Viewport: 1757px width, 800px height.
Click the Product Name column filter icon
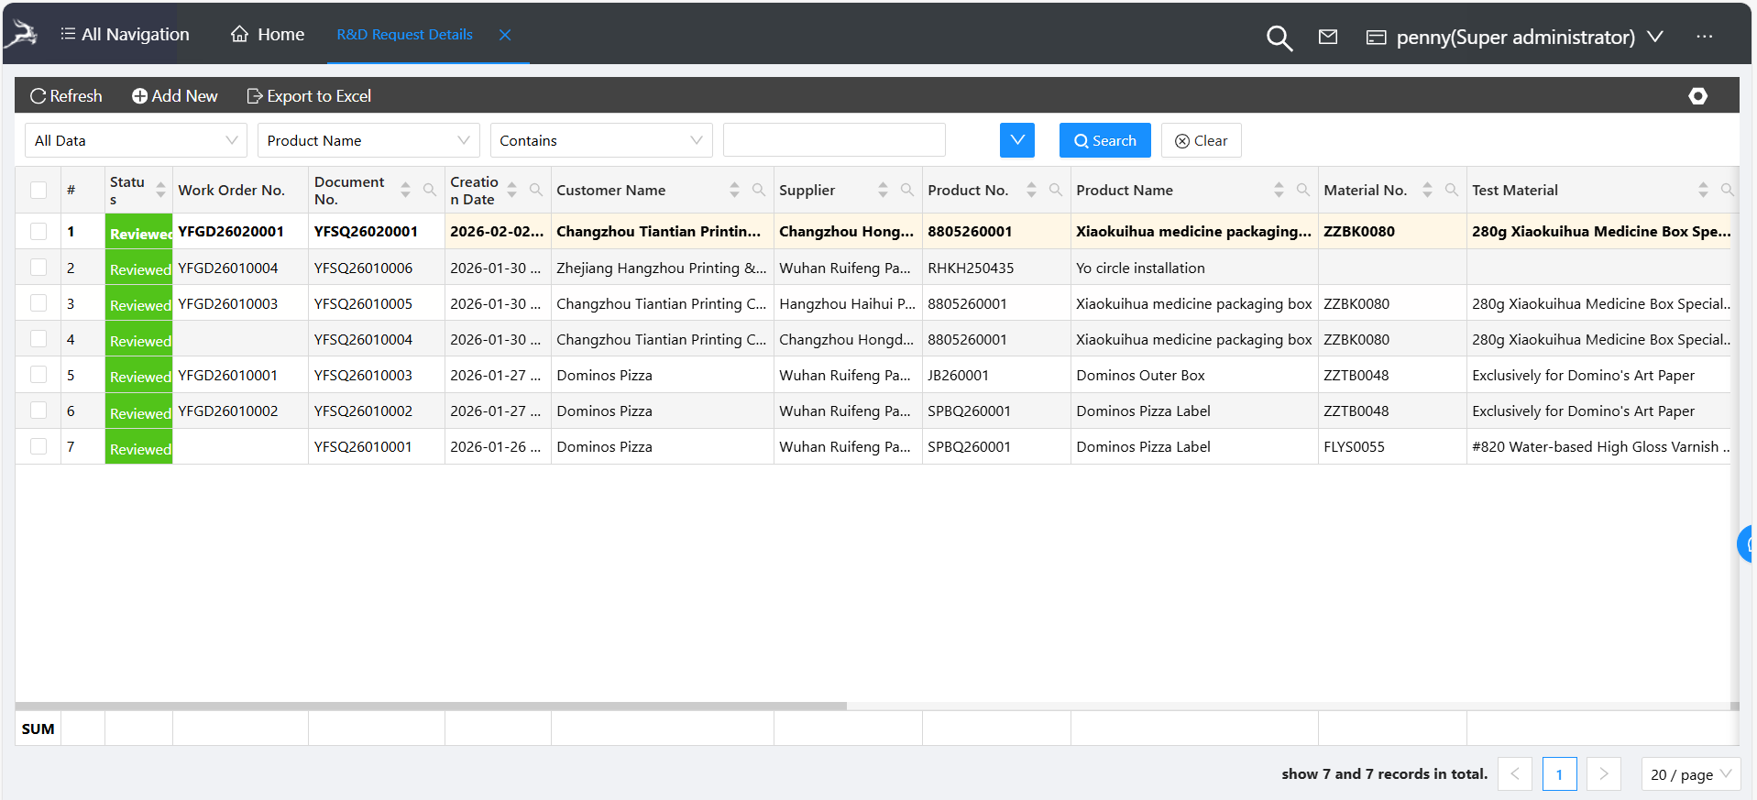[1302, 190]
